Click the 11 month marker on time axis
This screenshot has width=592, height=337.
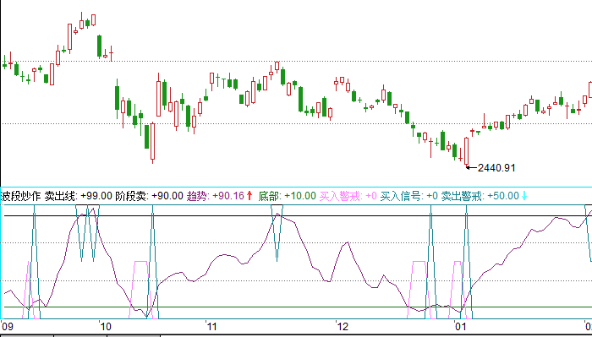point(211,326)
